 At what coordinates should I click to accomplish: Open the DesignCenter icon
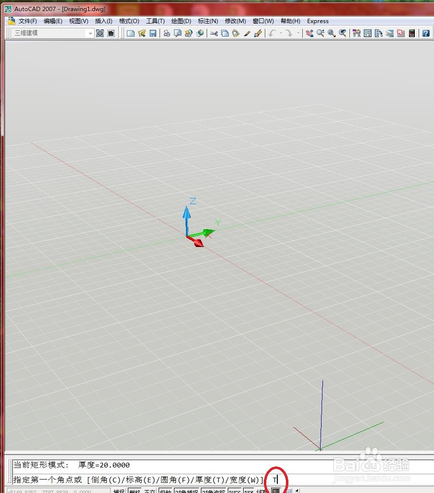click(368, 33)
